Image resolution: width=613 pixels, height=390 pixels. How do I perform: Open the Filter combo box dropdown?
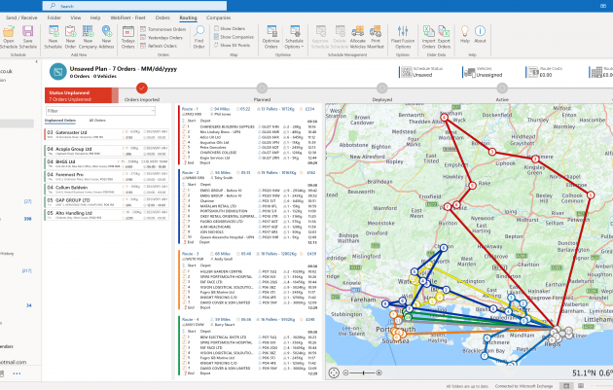coord(153,111)
